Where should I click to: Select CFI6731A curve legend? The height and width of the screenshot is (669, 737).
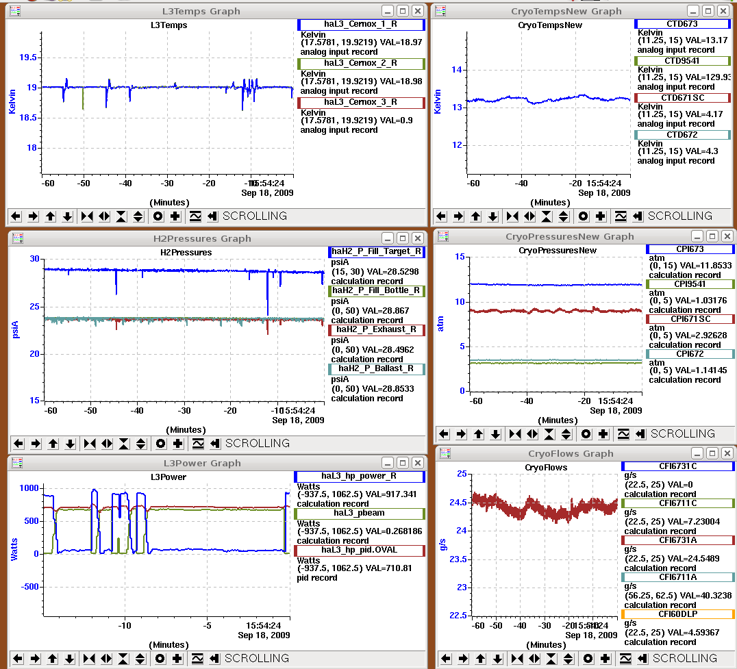tap(678, 540)
